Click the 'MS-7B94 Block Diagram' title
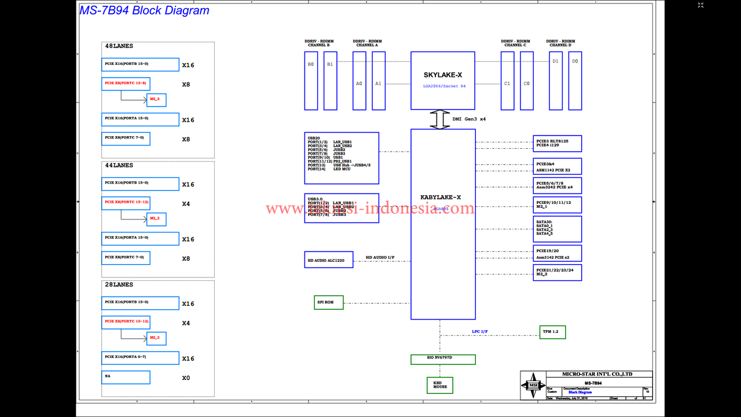Viewport: 741px width, 417px height. [x=145, y=10]
